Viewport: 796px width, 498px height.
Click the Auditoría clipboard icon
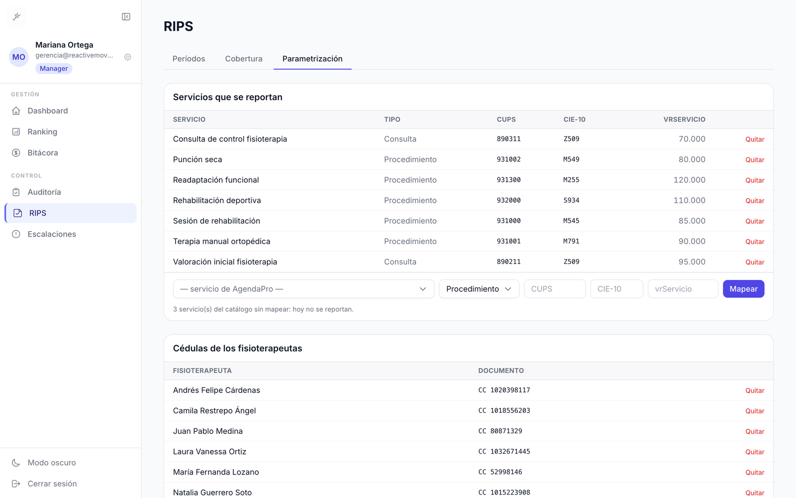click(16, 192)
